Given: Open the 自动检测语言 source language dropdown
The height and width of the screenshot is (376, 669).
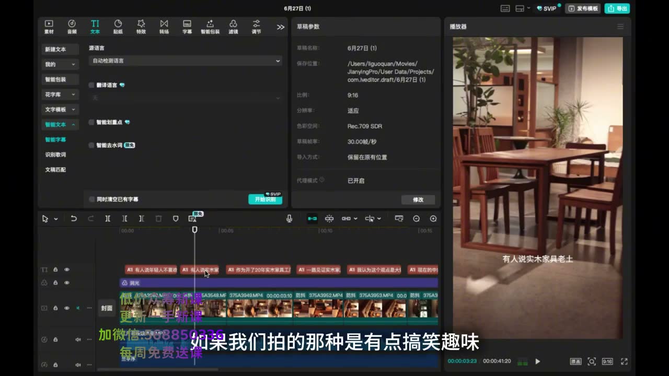Looking at the screenshot, I should tap(186, 61).
